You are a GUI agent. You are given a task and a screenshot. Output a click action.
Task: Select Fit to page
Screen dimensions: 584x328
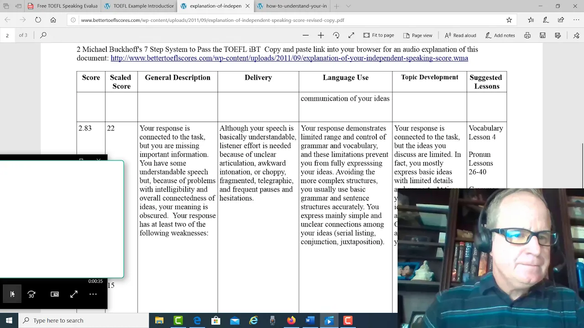pyautogui.click(x=379, y=35)
